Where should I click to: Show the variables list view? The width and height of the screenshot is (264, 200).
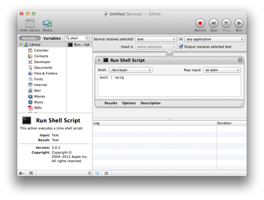pyautogui.click(x=106, y=173)
